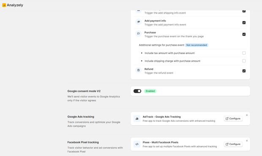This screenshot has height=156, width=262.
Task: Click the Purchase event label
Action: point(150,33)
